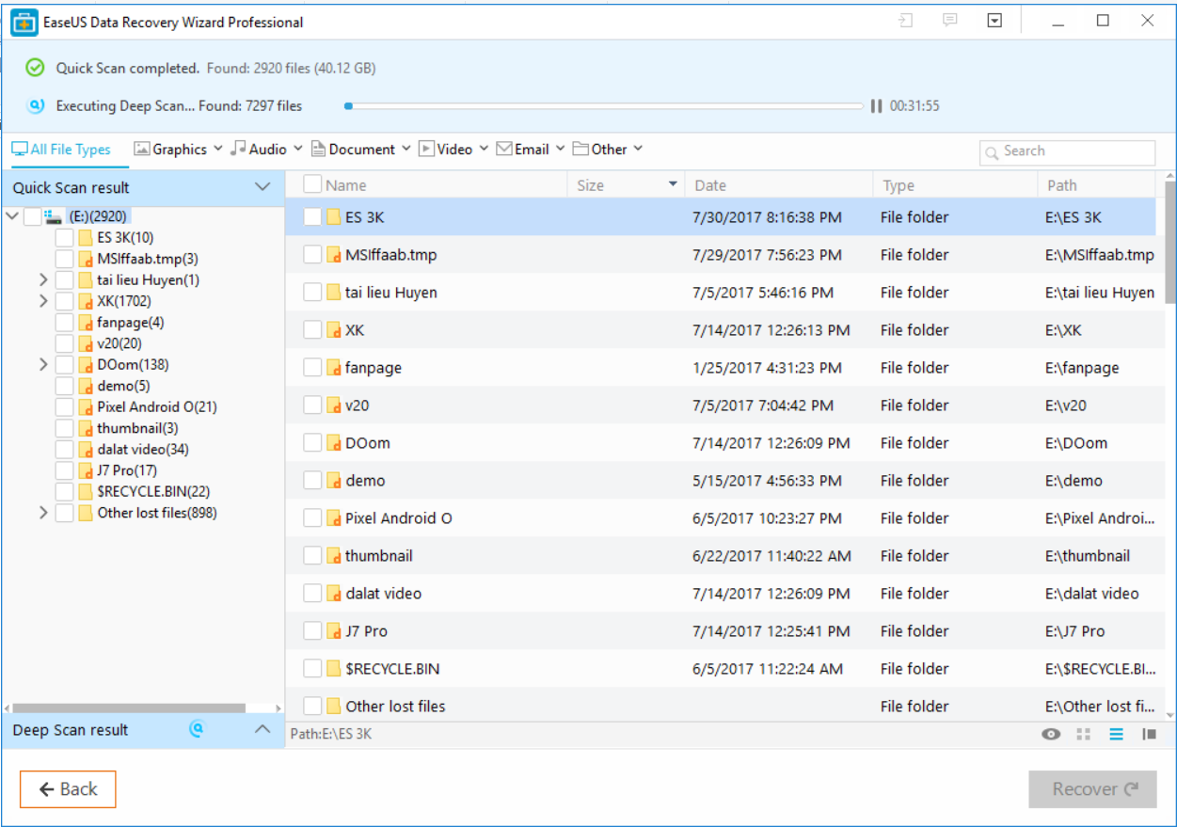Select $RECYCLE.BIN(22) in the tree
1177x827 pixels.
153,492
